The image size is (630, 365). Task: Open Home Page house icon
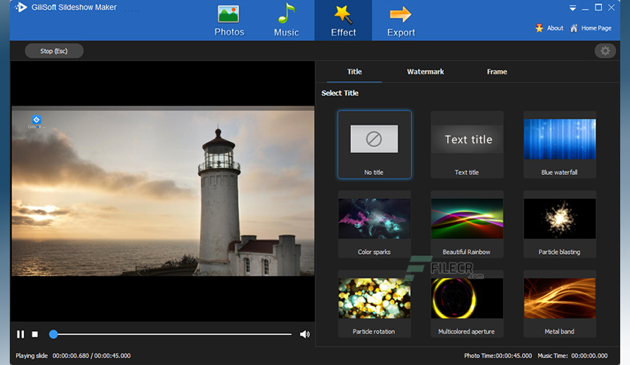point(573,28)
